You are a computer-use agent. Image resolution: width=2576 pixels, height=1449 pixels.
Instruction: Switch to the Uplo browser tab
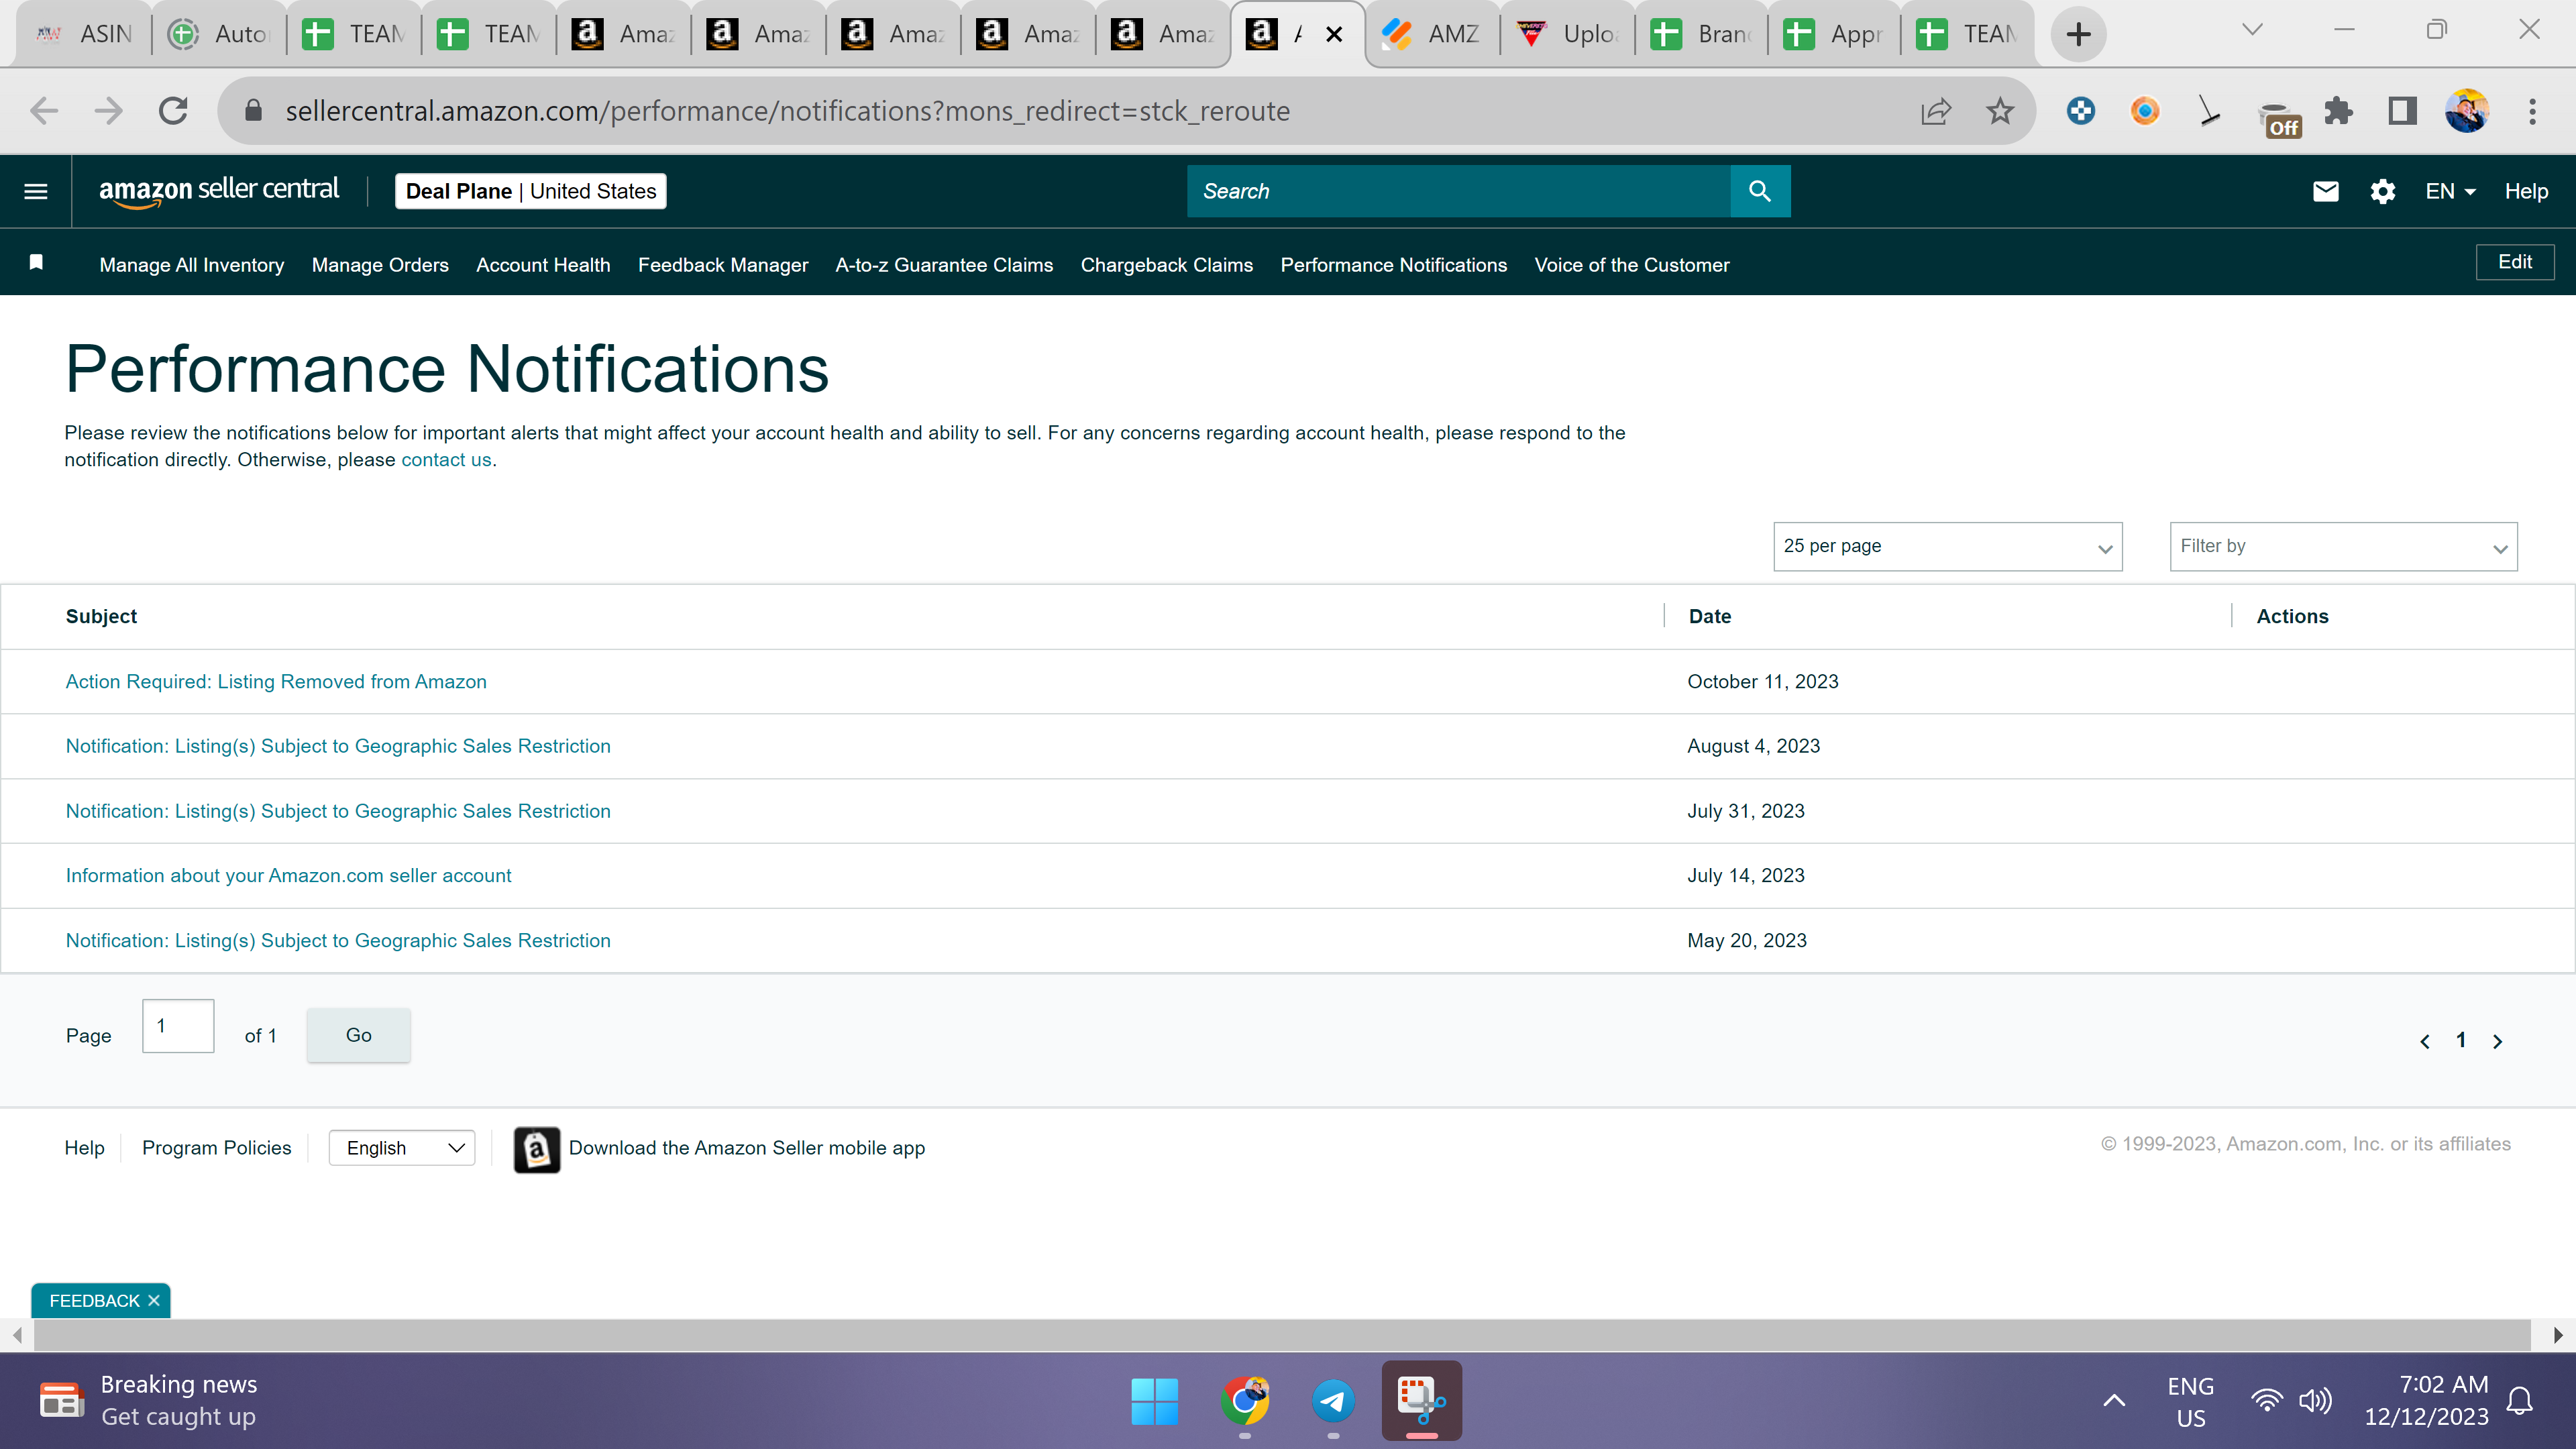(1567, 34)
